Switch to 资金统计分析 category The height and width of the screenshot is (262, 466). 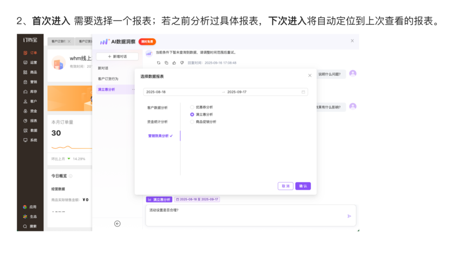157,122
